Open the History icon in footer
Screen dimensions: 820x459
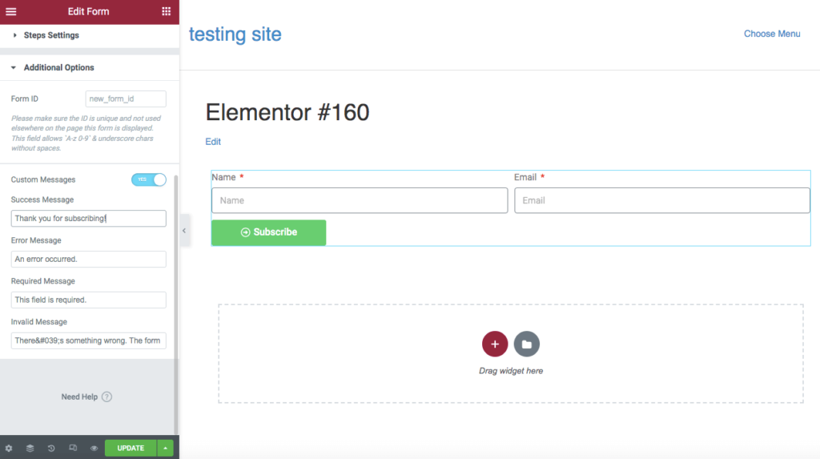coord(51,448)
